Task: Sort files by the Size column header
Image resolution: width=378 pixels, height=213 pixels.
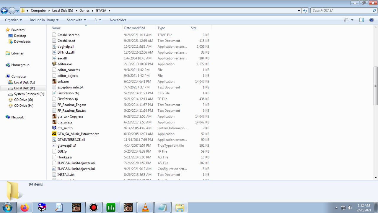Action: coord(200,28)
